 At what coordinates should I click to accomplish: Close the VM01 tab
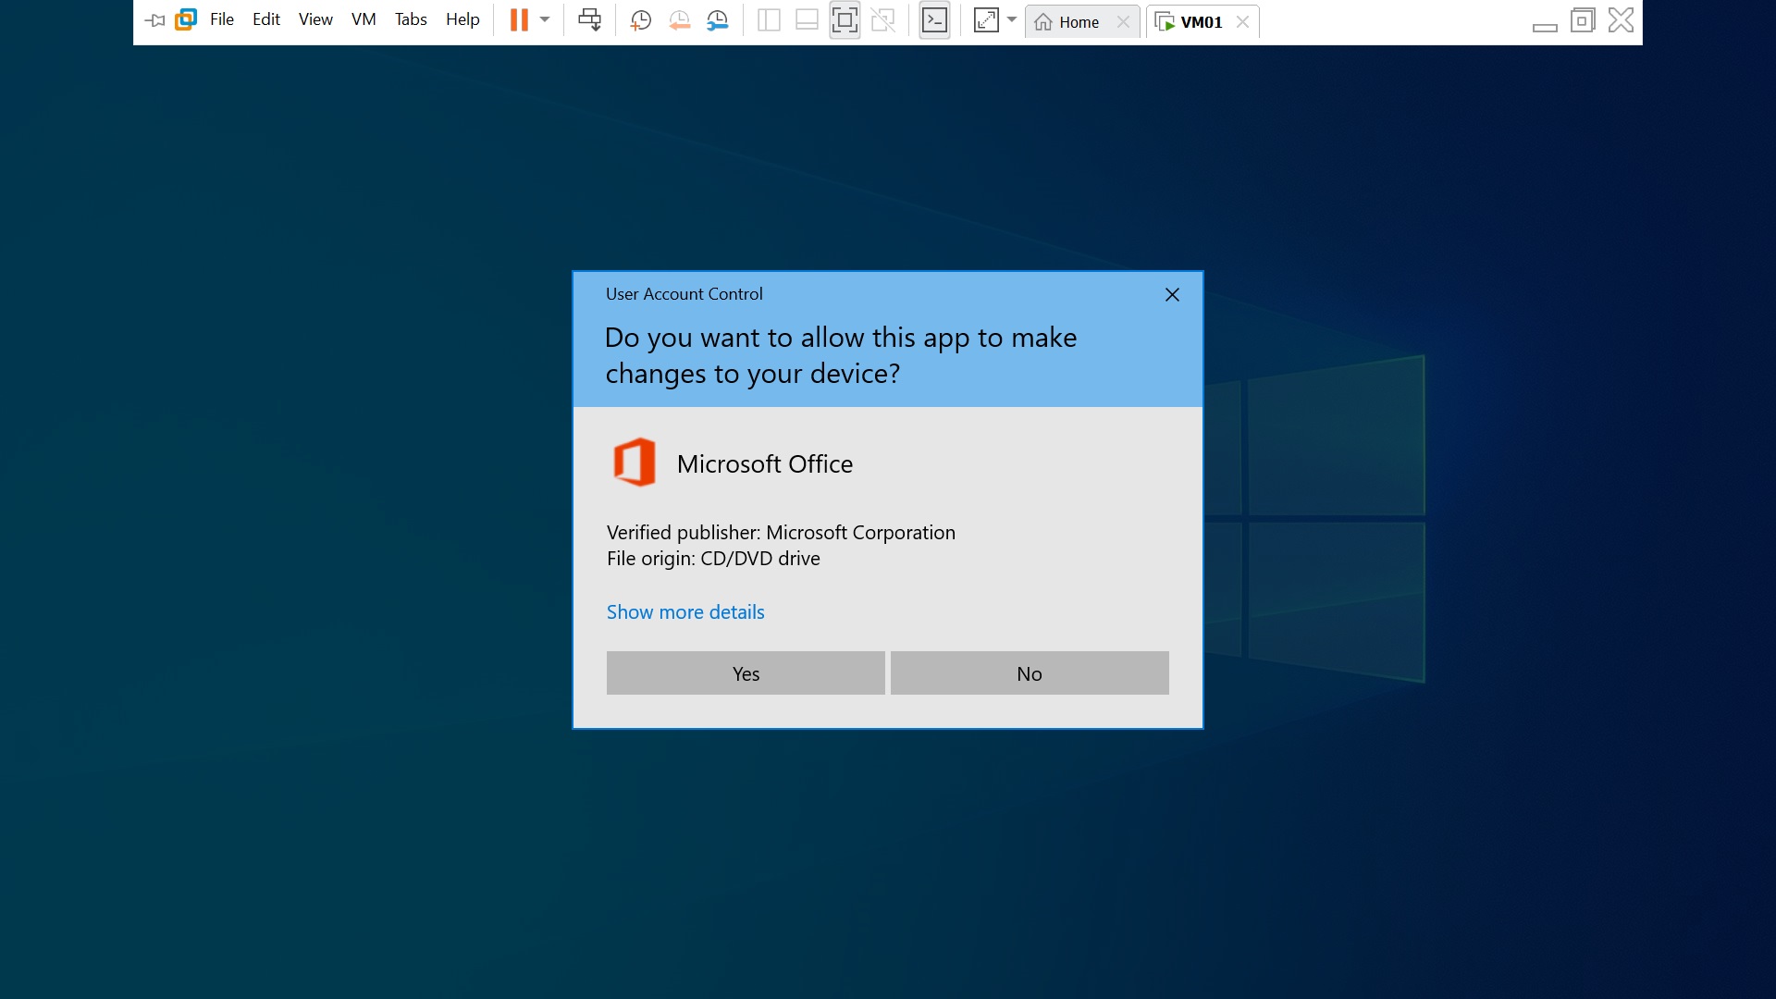(x=1242, y=21)
